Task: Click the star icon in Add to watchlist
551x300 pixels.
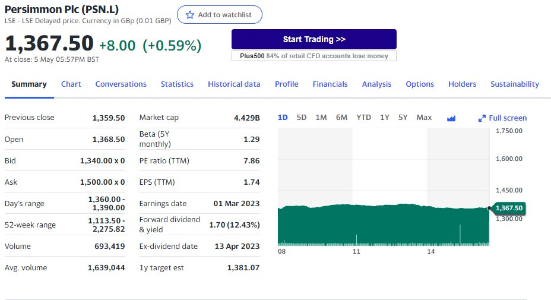Action: 190,15
